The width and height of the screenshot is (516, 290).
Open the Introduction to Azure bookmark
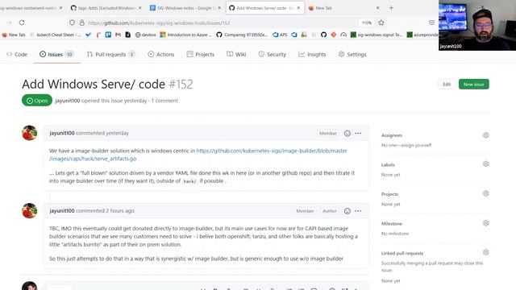click(186, 35)
